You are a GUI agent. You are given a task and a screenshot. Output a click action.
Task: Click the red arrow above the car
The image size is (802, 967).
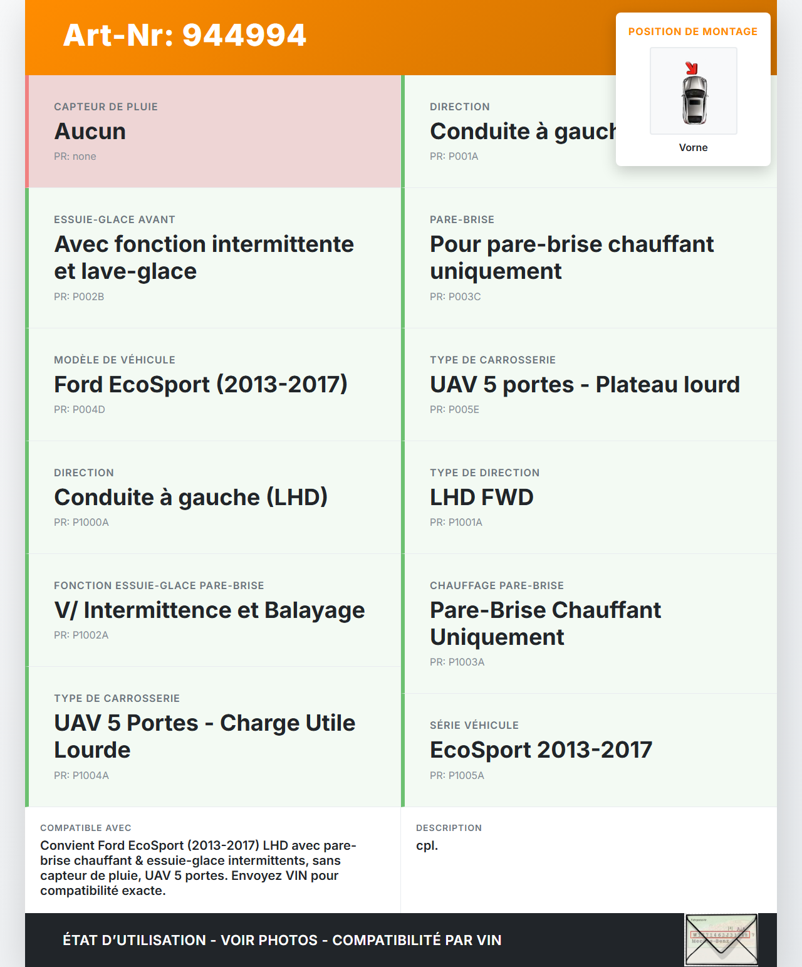click(691, 68)
